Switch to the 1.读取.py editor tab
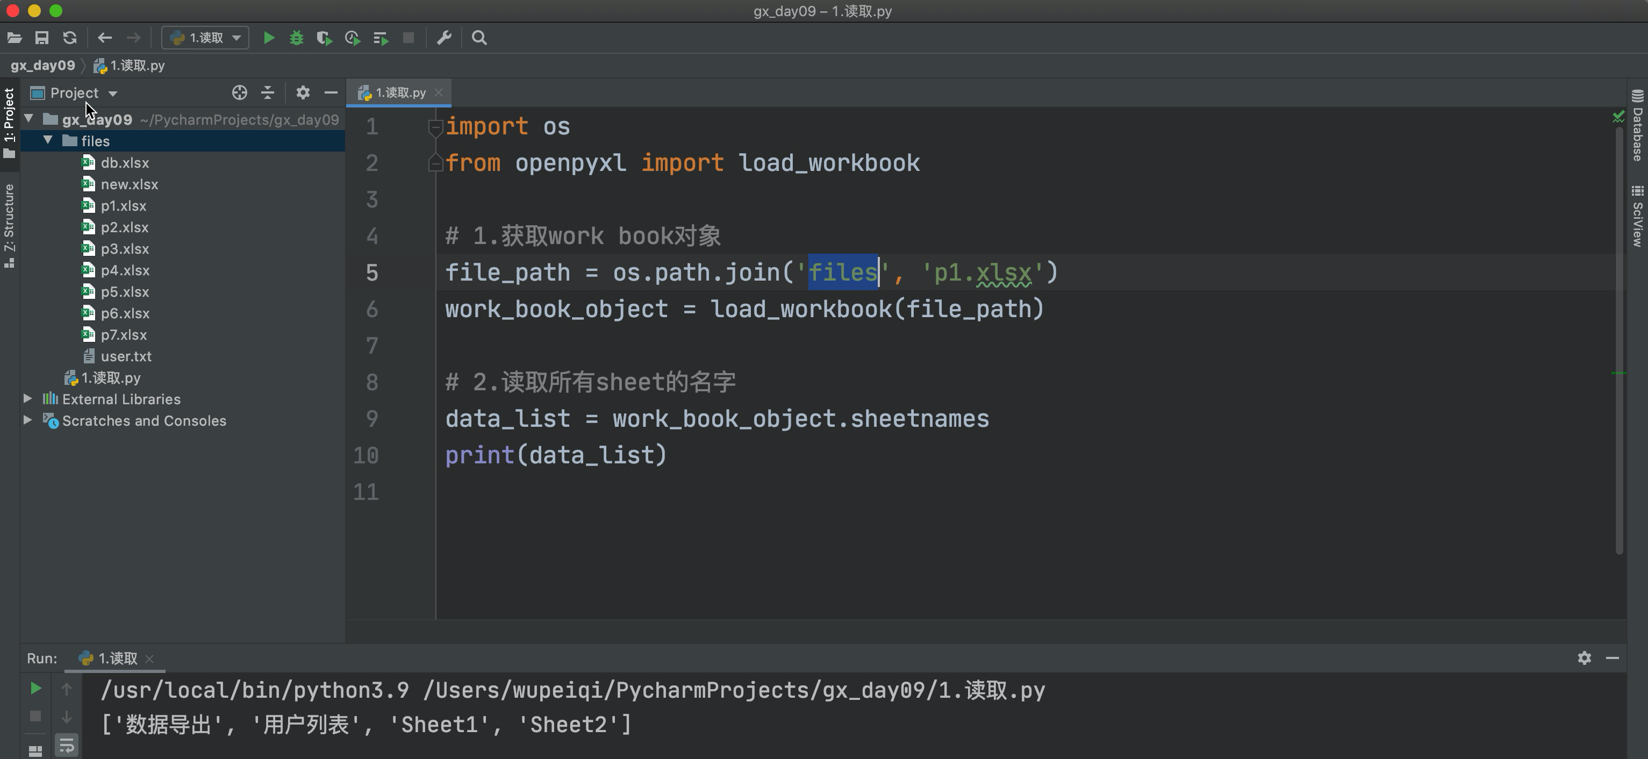1648x759 pixels. [400, 93]
